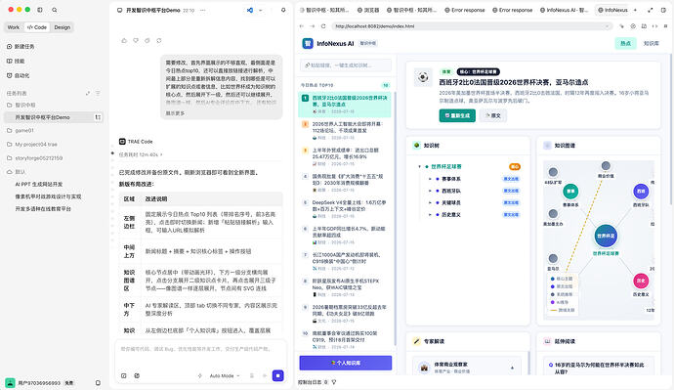Add a new browser tab with plus icon
Screen dimensions: 674x390
point(635,10)
